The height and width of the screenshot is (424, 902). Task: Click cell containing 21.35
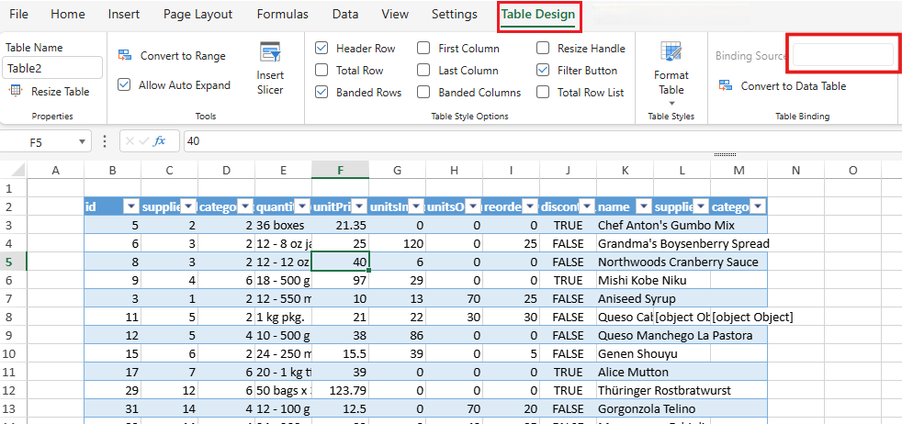click(x=341, y=225)
